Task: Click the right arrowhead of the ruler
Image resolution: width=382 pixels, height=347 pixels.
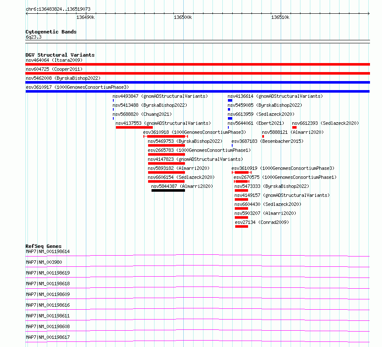Action: coord(369,14)
